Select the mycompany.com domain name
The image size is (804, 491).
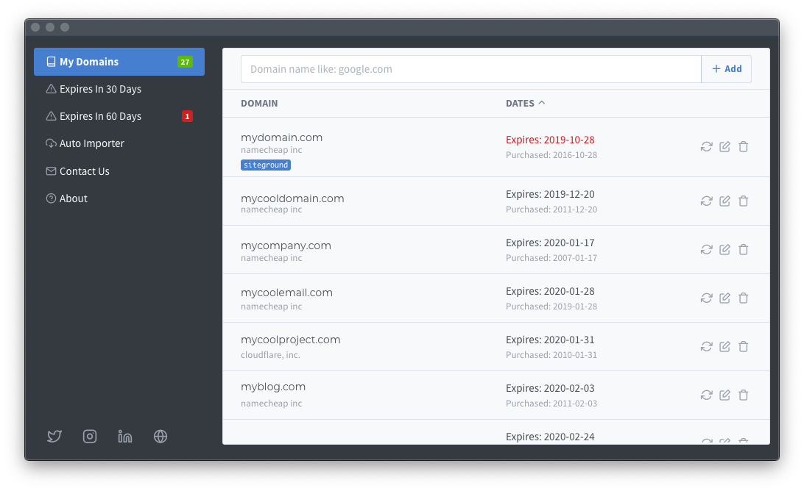point(286,246)
